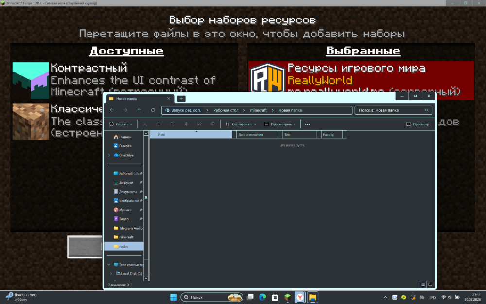This screenshot has width=486, height=304.
Task: Open Windows Start menu
Action: pyautogui.click(x=174, y=297)
